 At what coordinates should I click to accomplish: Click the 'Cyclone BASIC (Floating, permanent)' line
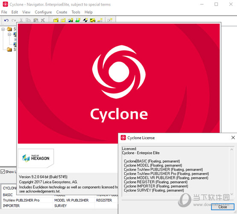click(x=152, y=161)
